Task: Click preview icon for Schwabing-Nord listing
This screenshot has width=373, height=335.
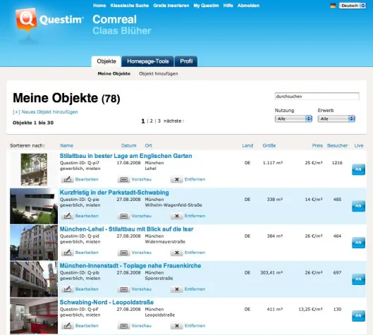Action: 123,326
